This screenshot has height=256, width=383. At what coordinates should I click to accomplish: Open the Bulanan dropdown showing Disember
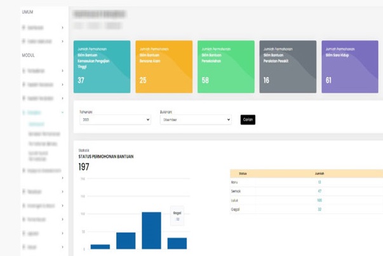pos(195,119)
